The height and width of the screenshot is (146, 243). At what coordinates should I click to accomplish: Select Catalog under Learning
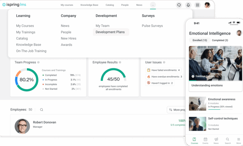click(x=22, y=38)
